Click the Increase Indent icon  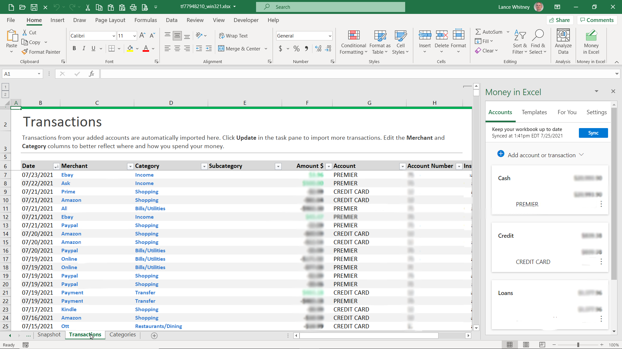209,49
